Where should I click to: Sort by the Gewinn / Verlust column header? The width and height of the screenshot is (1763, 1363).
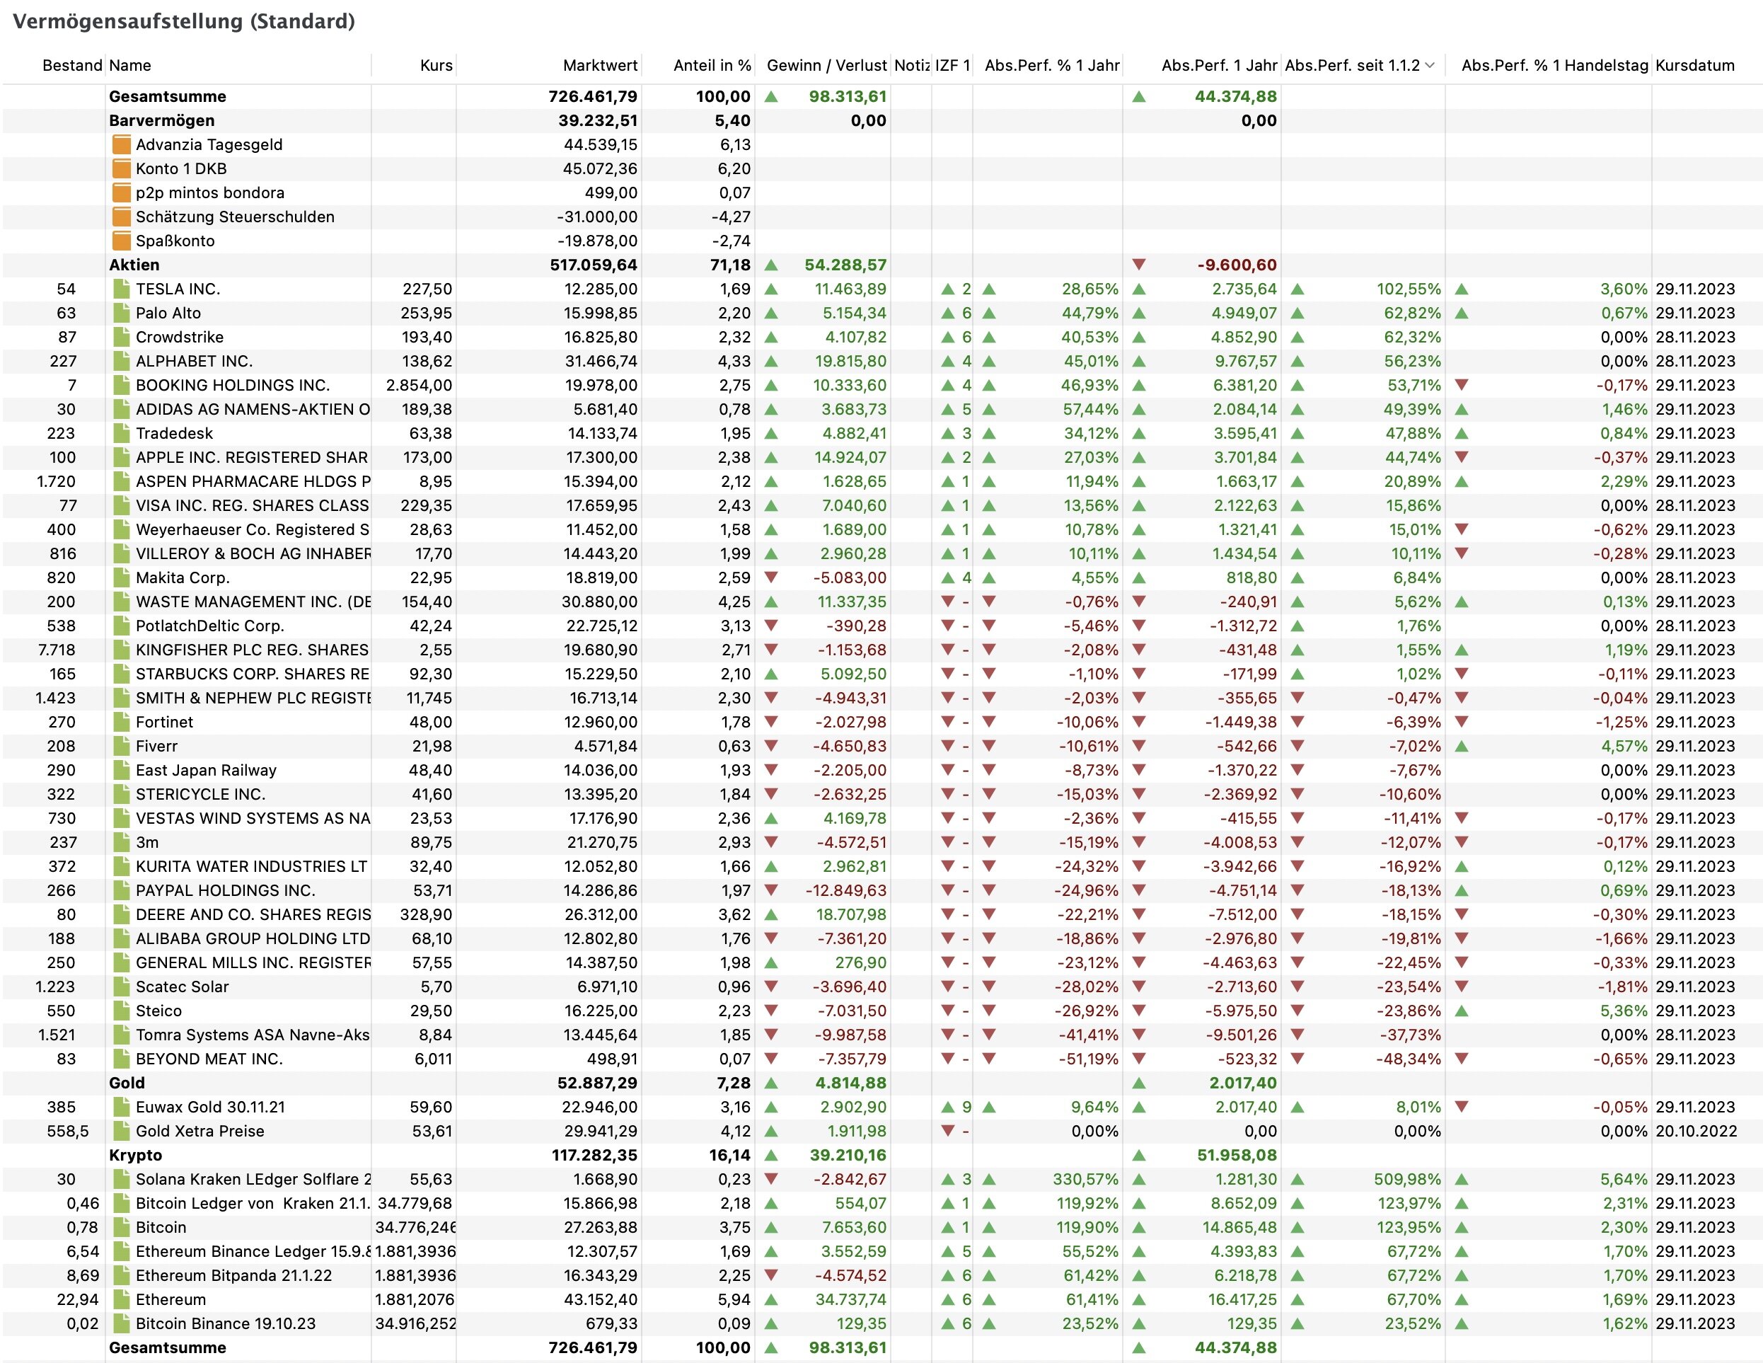point(826,65)
